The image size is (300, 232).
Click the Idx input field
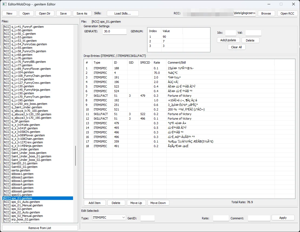click(x=230, y=33)
